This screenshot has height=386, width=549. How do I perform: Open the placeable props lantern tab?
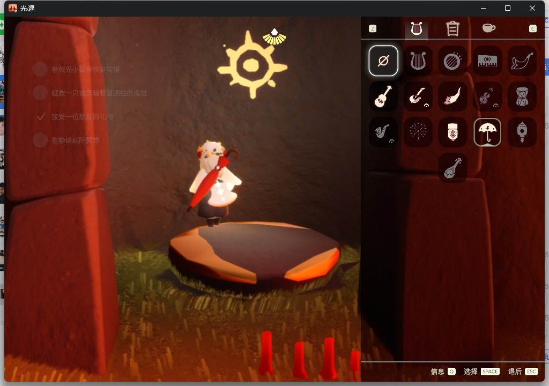pos(452,28)
